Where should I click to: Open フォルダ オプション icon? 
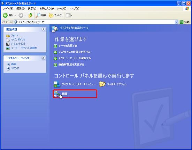click(x=102, y=84)
